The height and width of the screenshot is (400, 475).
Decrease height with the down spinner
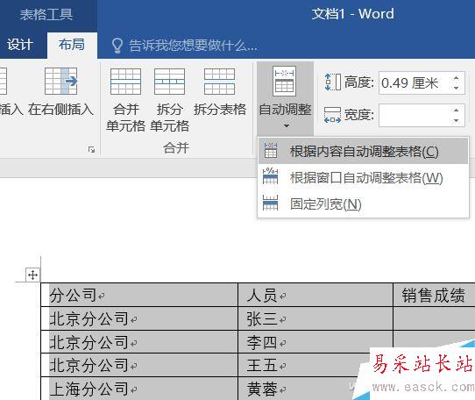click(456, 89)
